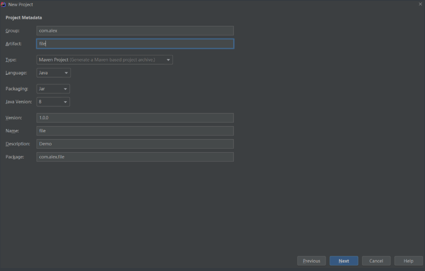Click the Name input field
The image size is (425, 271).
tap(135, 131)
